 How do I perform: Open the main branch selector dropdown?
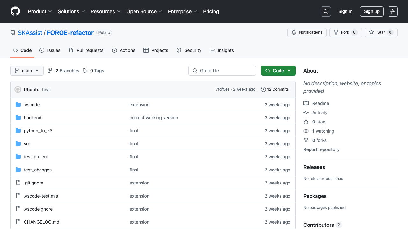(27, 71)
